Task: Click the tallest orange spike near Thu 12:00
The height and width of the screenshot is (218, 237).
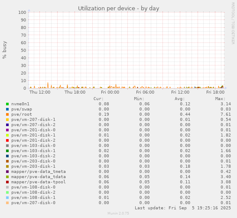Action: [48, 85]
